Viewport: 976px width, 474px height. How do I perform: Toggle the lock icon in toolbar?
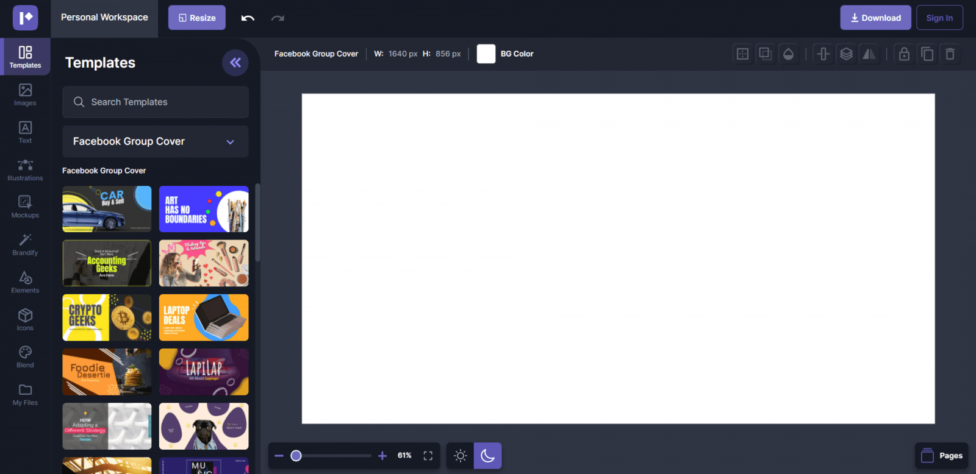coord(904,54)
